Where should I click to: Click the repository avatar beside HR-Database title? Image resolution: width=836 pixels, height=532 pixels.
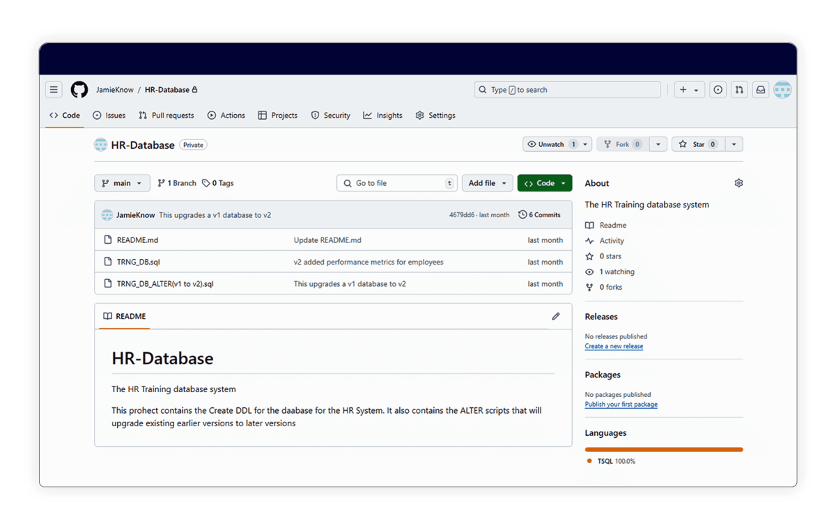pos(101,145)
